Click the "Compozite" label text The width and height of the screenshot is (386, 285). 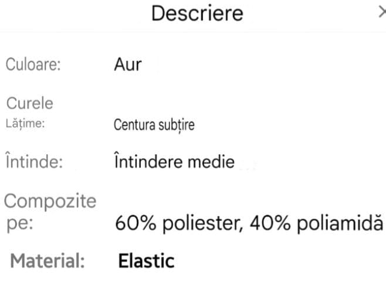(50, 202)
